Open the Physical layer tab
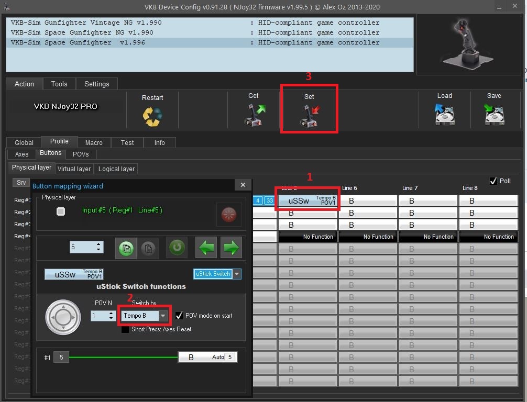This screenshot has height=402, width=527. point(31,167)
